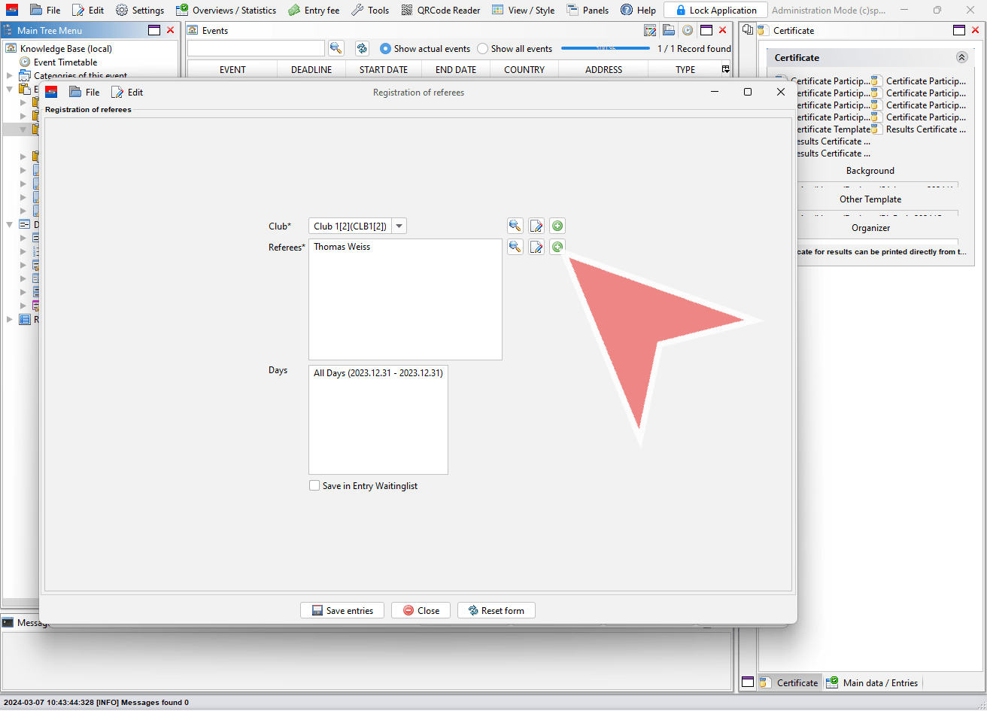Expand the Categories of this event tree node
This screenshot has height=711, width=987.
coord(10,75)
